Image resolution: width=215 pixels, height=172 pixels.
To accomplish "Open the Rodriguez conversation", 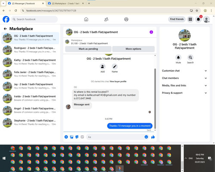I will (30, 50).
